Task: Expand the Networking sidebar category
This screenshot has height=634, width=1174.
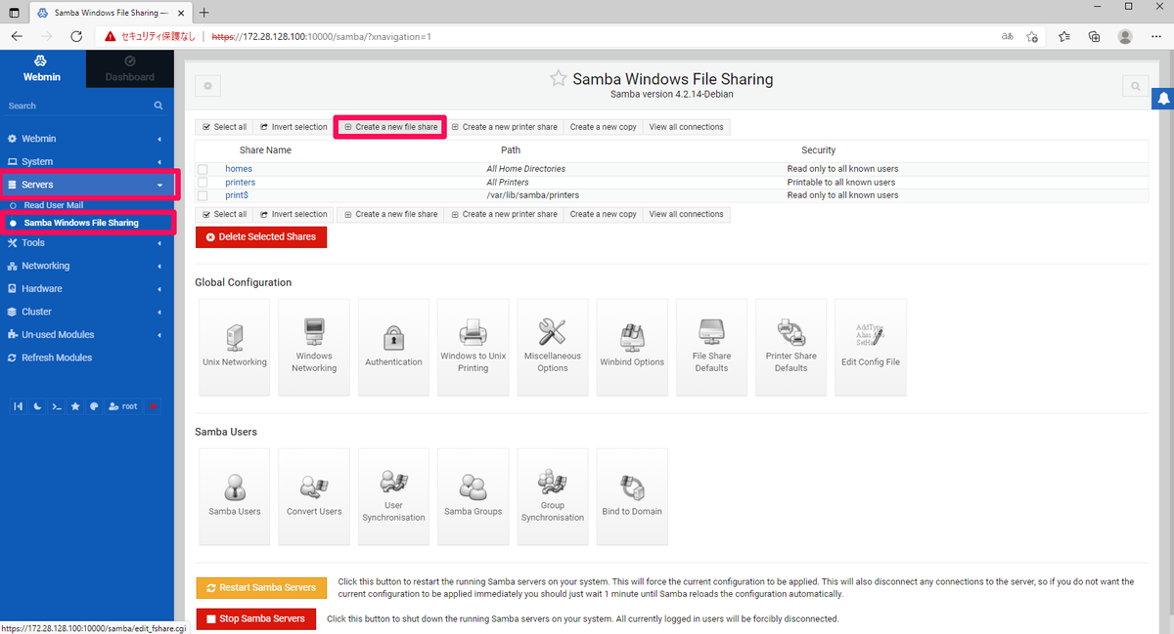Action: (87, 266)
